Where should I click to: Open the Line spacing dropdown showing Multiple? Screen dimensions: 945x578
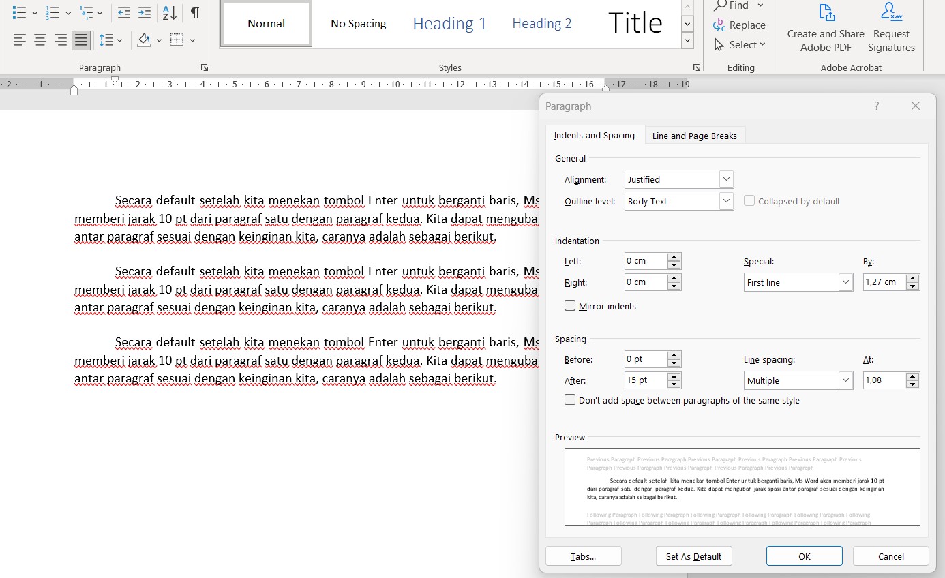845,380
